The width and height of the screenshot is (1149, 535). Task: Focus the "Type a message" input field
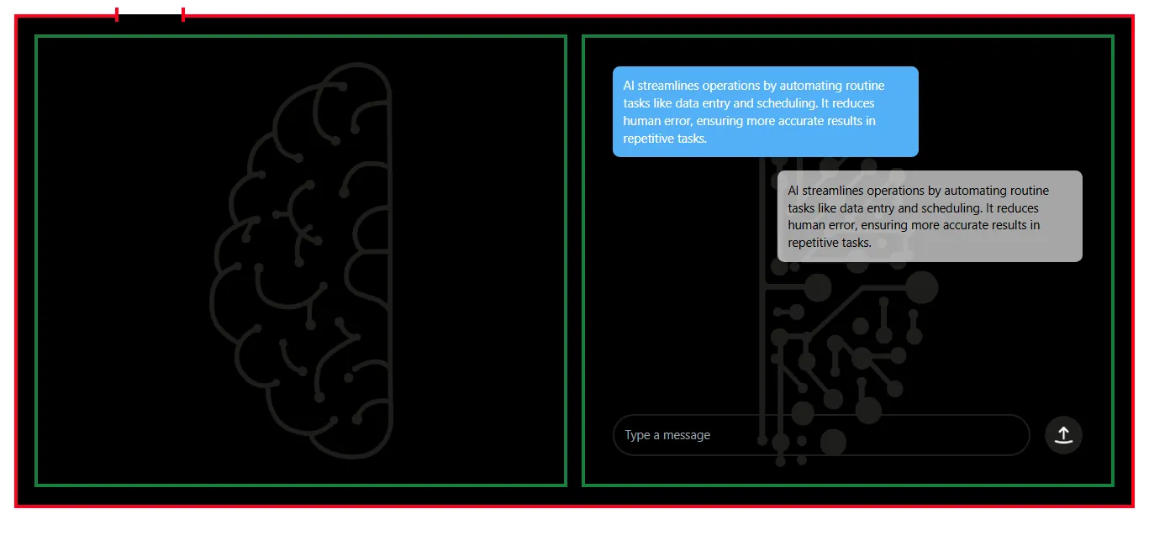point(821,435)
